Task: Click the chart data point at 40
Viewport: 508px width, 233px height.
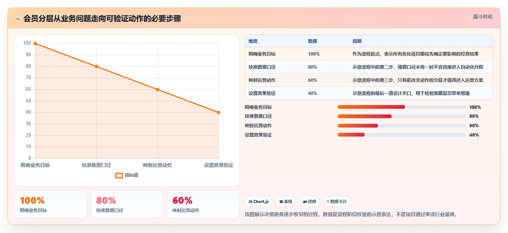Action: (x=219, y=112)
